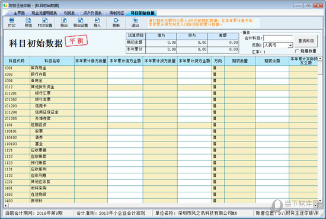The width and height of the screenshot is (326, 219).
Task: Switch to the 利润表 tab
Action: [x=69, y=13]
